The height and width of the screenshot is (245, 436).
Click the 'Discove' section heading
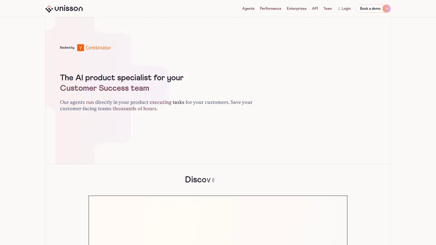200,180
